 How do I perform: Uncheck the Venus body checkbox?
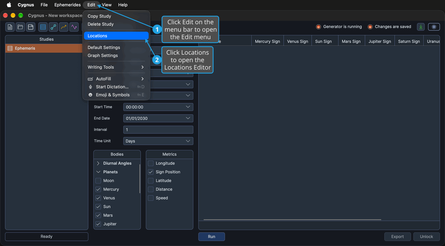(x=98, y=198)
